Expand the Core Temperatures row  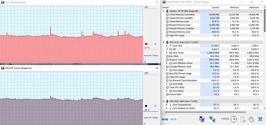[167, 105]
